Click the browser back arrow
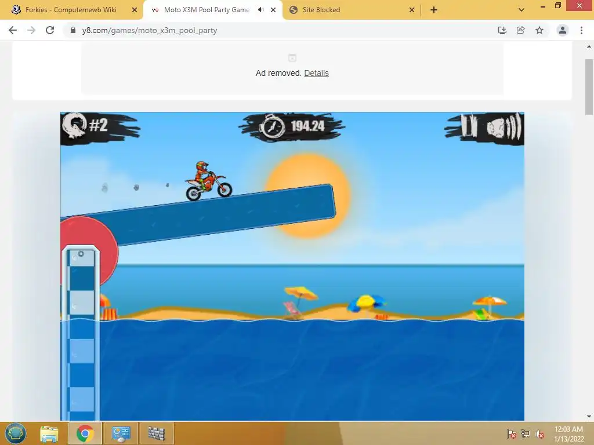Screen dimensions: 594x445 coord(13,30)
